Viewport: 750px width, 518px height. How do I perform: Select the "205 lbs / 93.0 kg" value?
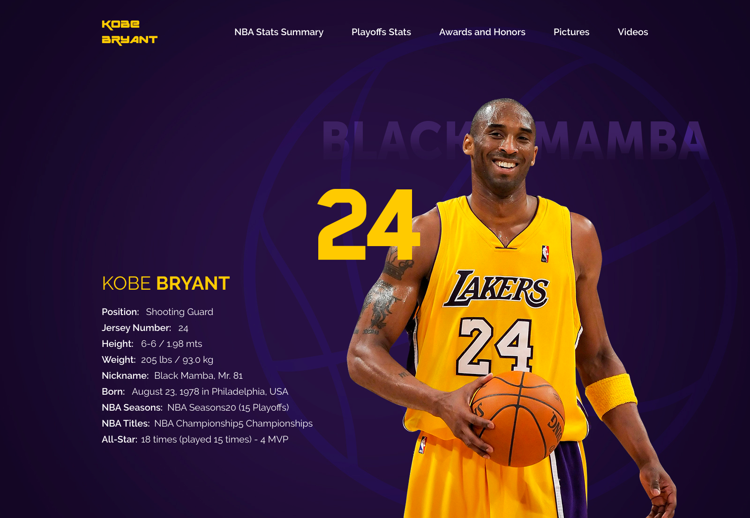pos(177,360)
